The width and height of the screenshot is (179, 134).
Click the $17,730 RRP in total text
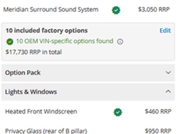point(34,52)
